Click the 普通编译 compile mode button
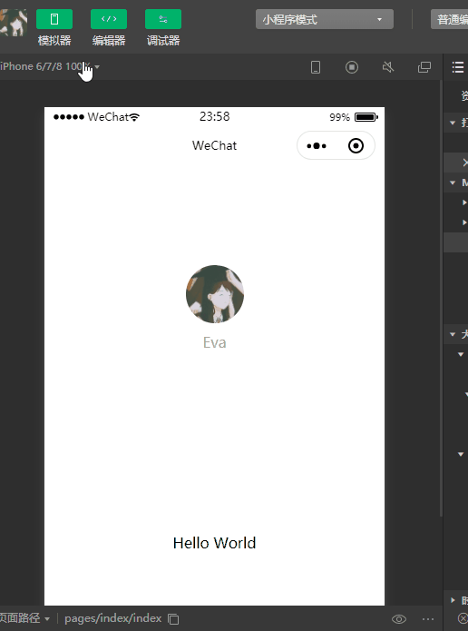The height and width of the screenshot is (631, 468). (450, 19)
